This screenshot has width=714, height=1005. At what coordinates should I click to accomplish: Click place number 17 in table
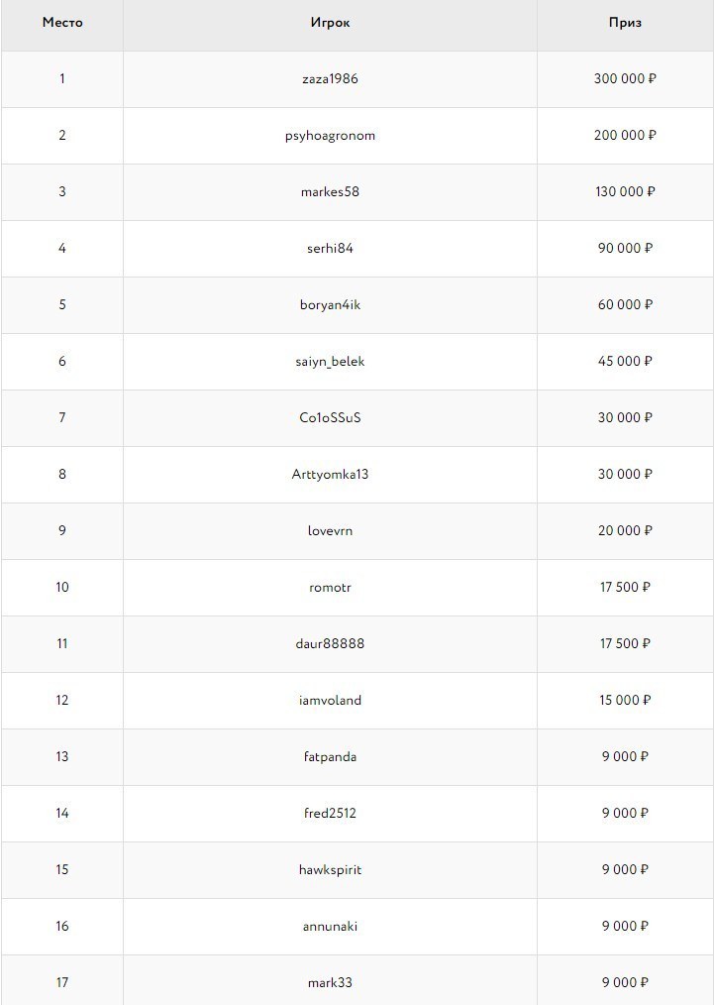(62, 982)
